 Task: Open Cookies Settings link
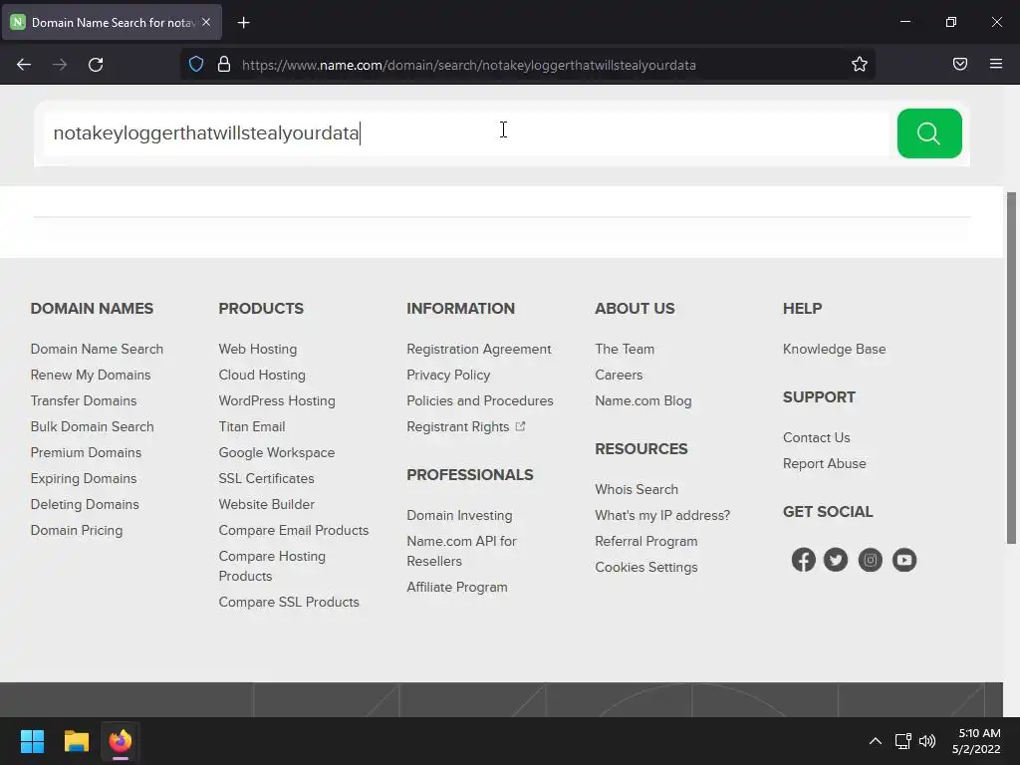coord(645,567)
